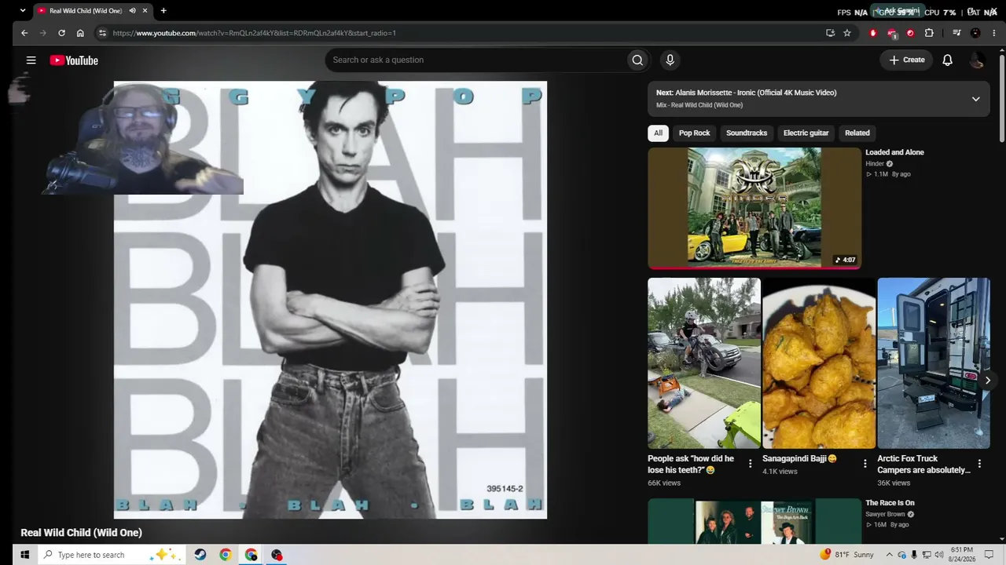Open the browser home page
The width and height of the screenshot is (1006, 565).
click(x=80, y=33)
